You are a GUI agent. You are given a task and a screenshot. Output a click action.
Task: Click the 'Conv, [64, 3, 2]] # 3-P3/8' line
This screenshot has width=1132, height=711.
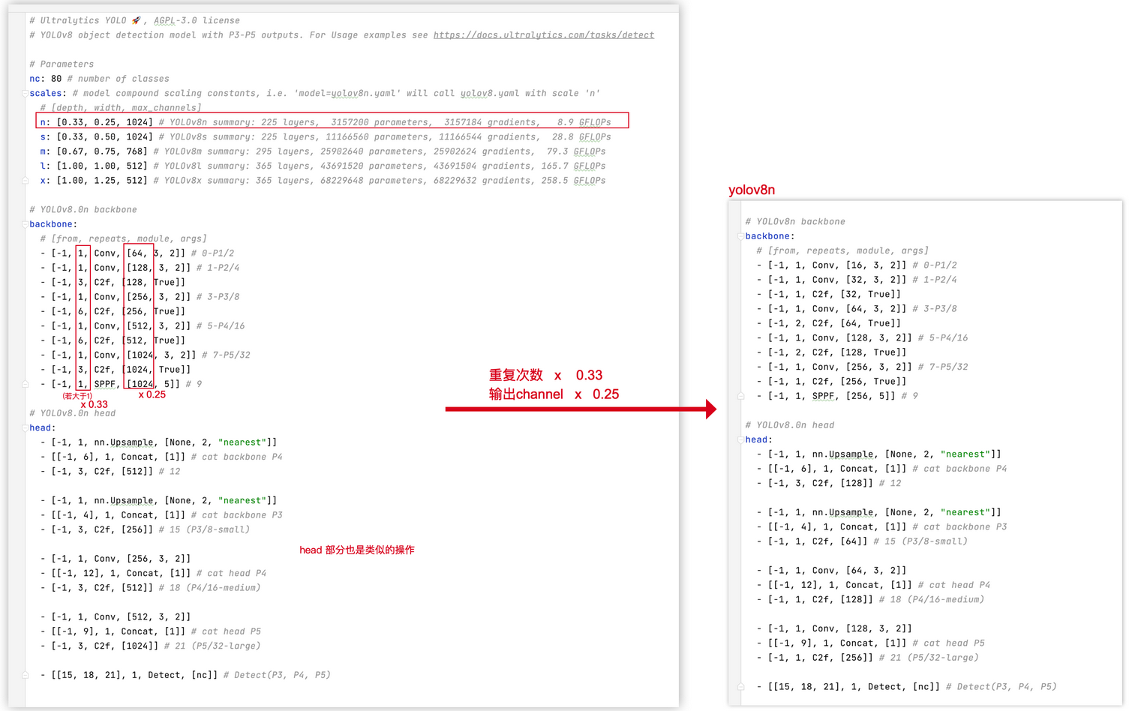[857, 309]
